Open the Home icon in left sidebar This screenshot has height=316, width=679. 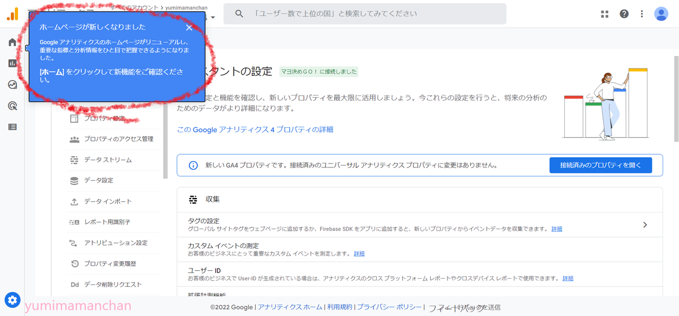[x=12, y=42]
